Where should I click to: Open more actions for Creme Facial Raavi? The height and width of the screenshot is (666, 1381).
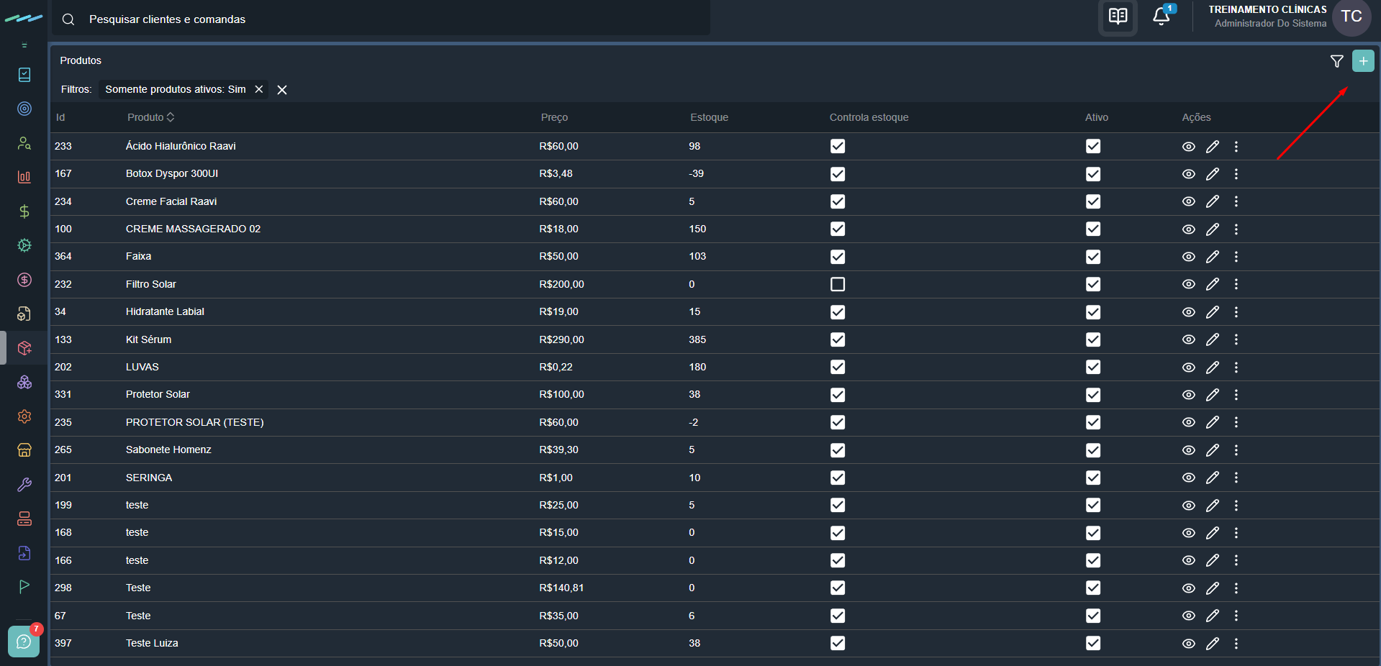[x=1236, y=201]
